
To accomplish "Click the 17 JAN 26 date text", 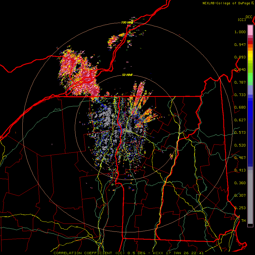I will (x=178, y=253).
